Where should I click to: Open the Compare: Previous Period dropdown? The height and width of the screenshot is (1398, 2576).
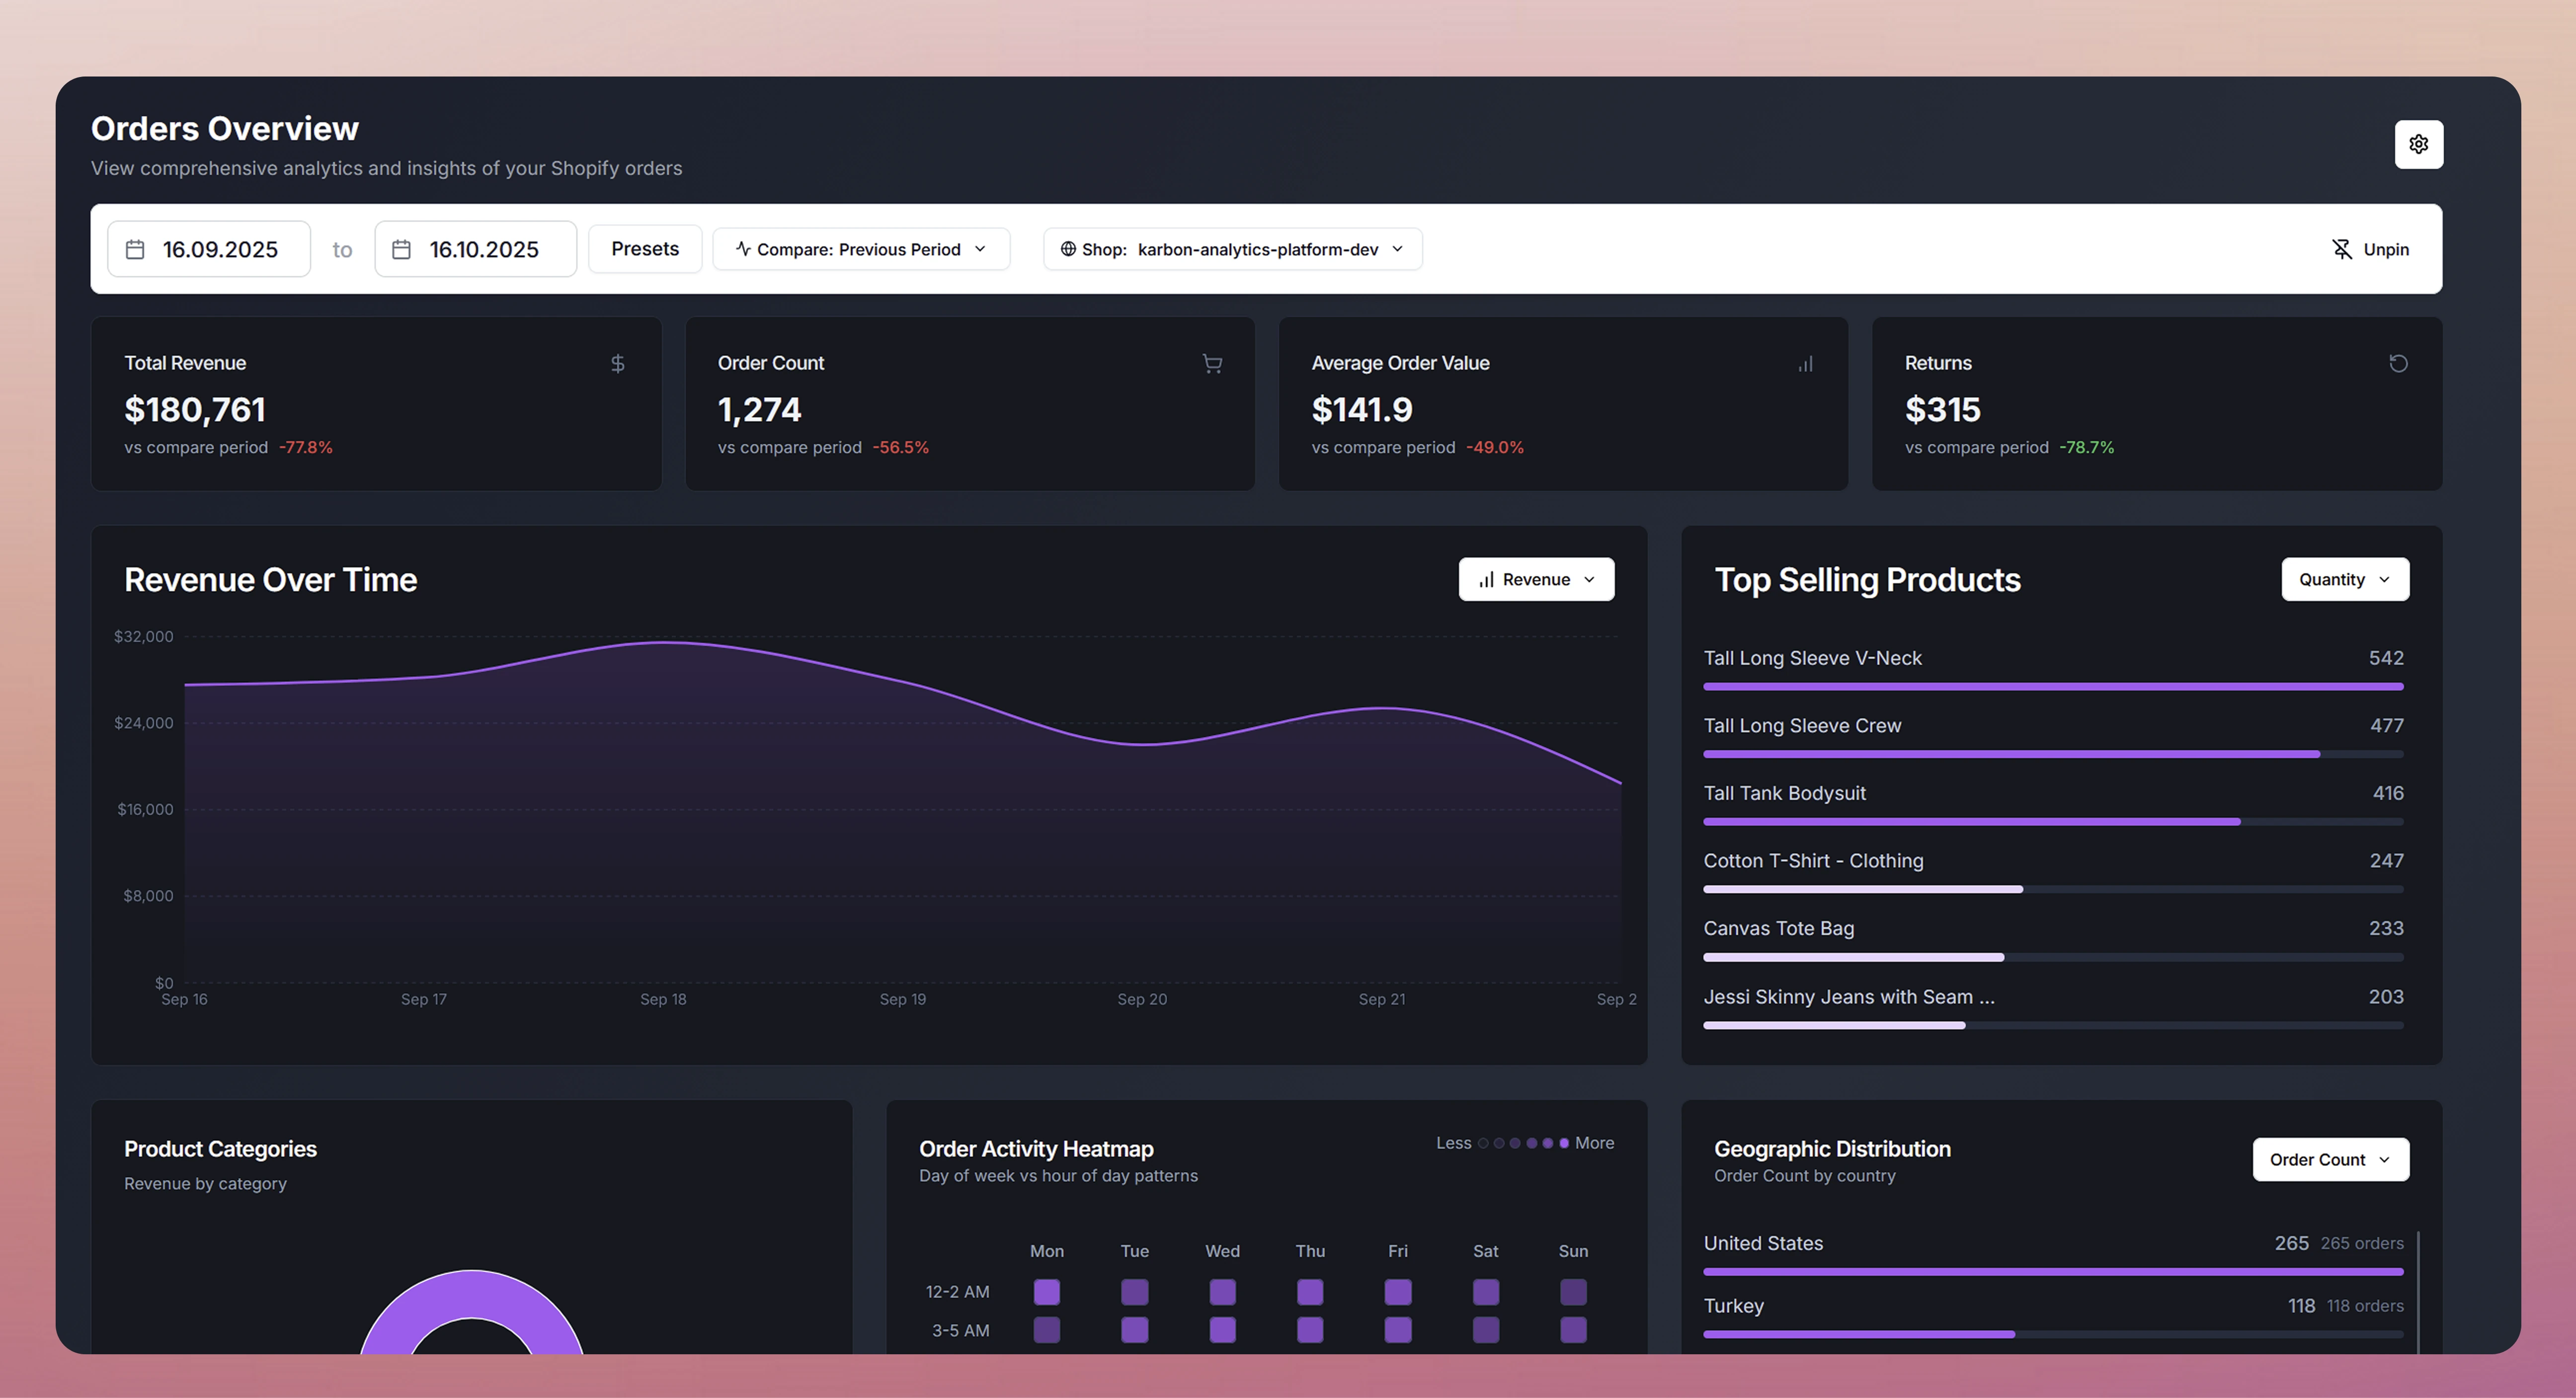[861, 249]
